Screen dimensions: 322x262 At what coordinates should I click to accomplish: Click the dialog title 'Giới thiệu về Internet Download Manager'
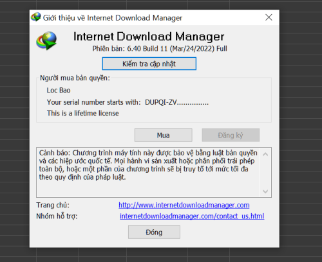click(113, 18)
